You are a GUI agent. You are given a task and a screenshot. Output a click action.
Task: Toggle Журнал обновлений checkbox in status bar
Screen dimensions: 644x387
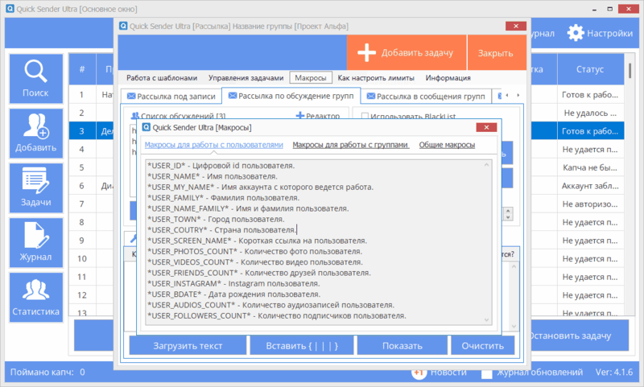coord(487,373)
